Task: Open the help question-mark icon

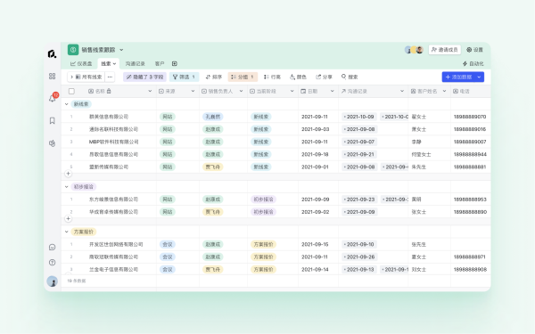Action: pyautogui.click(x=53, y=263)
